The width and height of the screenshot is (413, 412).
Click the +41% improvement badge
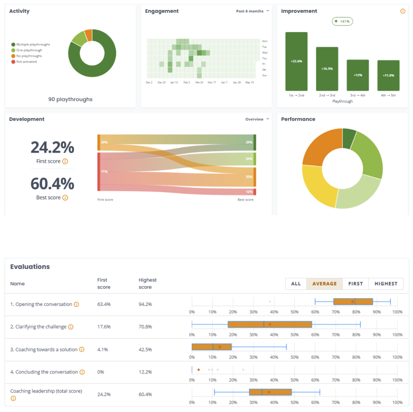pos(342,21)
